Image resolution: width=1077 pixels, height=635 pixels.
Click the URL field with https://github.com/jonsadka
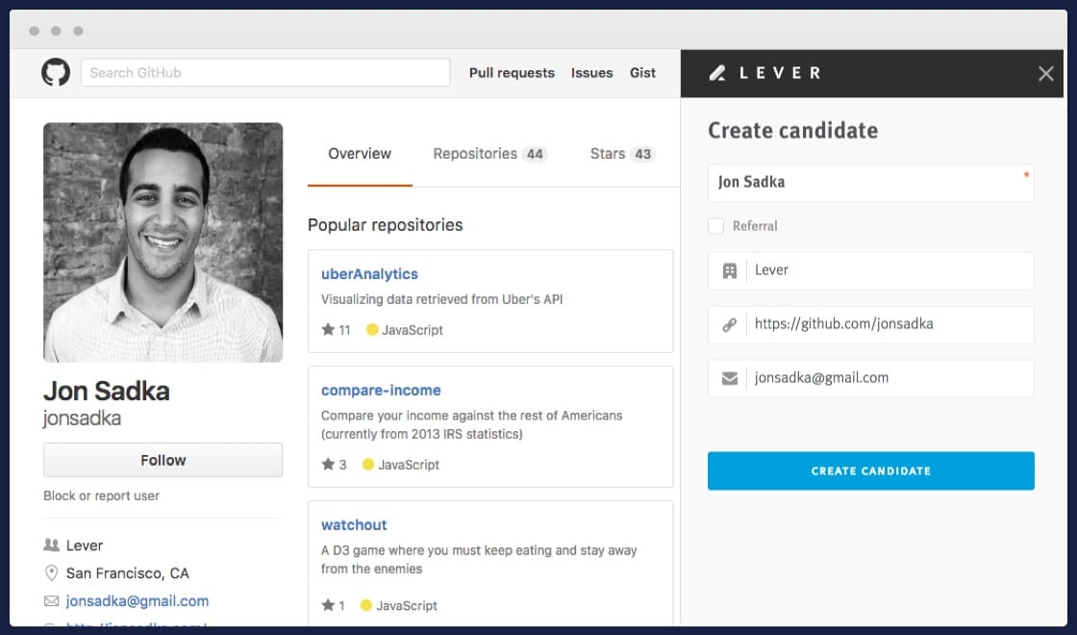(871, 325)
